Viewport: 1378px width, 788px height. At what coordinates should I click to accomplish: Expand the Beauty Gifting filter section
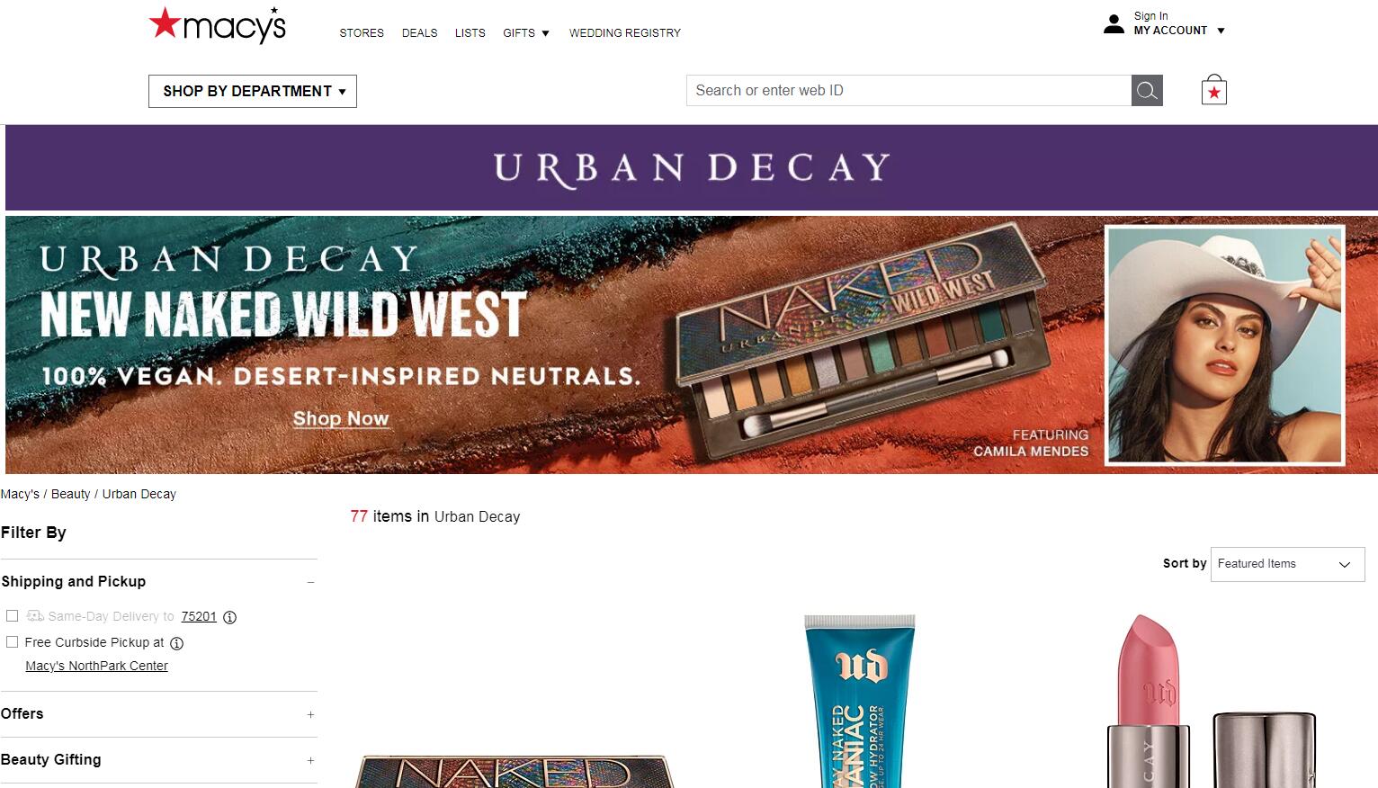click(x=159, y=760)
